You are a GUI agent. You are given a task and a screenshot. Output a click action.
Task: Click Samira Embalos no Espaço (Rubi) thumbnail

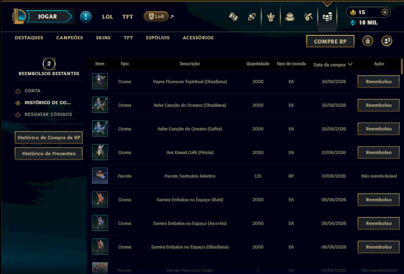pos(100,199)
